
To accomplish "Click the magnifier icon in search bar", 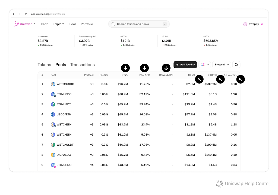I will [113, 24].
